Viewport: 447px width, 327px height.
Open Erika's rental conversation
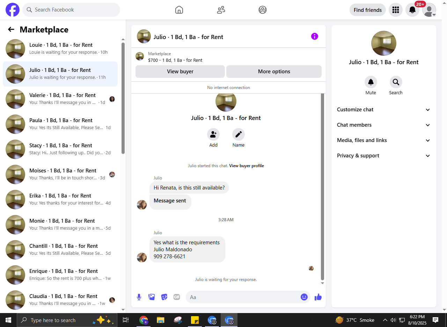point(60,200)
